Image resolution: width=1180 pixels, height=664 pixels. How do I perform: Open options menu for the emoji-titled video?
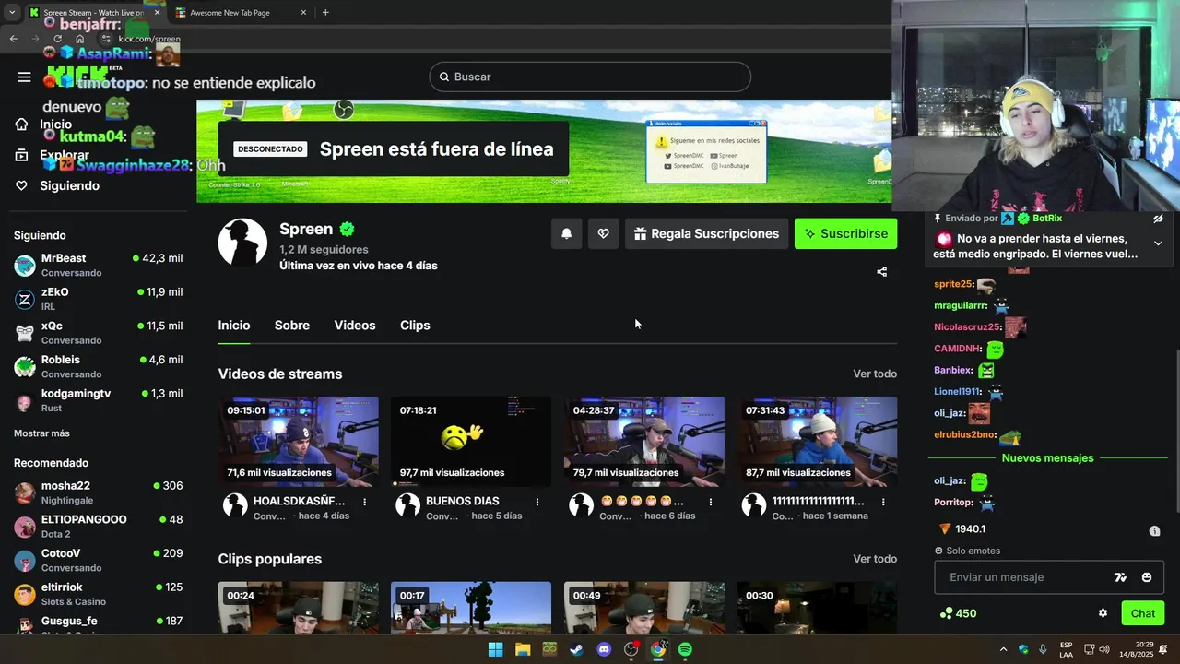(x=711, y=502)
